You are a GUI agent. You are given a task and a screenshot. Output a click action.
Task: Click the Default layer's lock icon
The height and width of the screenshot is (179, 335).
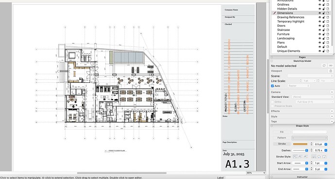324,47
